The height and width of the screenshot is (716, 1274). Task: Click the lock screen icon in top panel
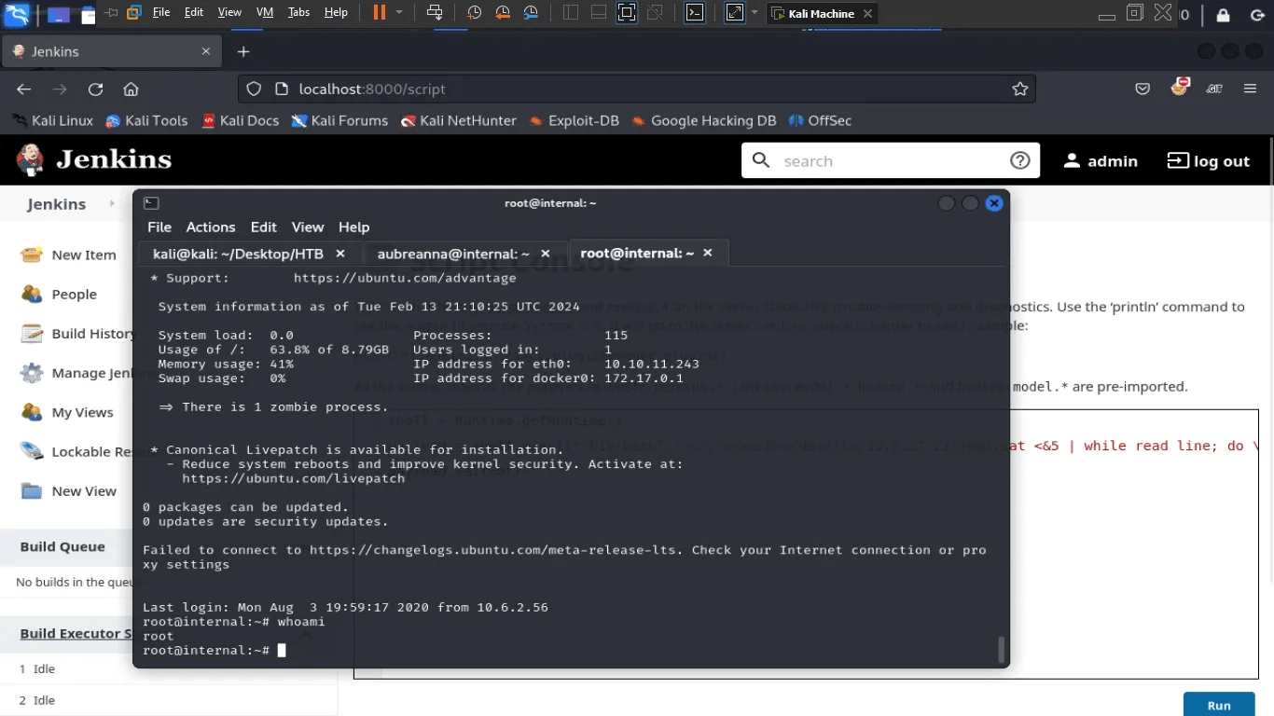point(1223,14)
